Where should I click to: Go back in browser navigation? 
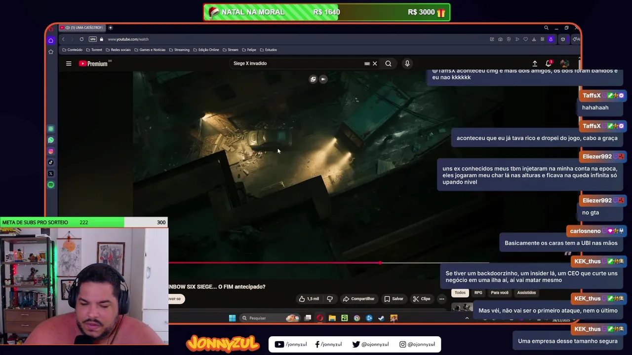coord(63,39)
